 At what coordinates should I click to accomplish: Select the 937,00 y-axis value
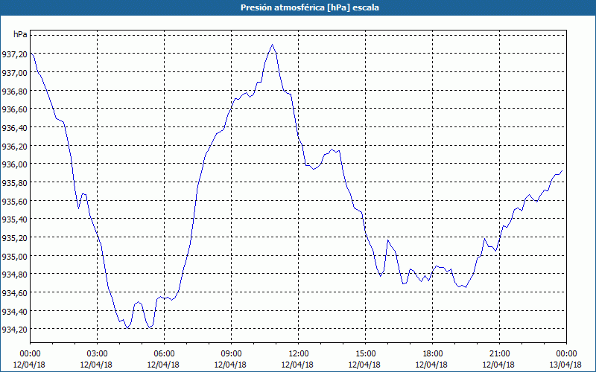14,72
